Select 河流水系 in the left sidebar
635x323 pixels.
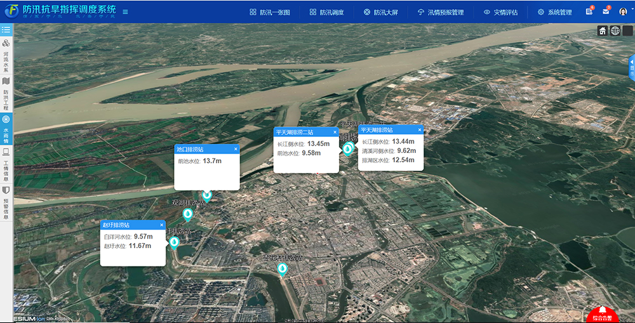coord(6,56)
